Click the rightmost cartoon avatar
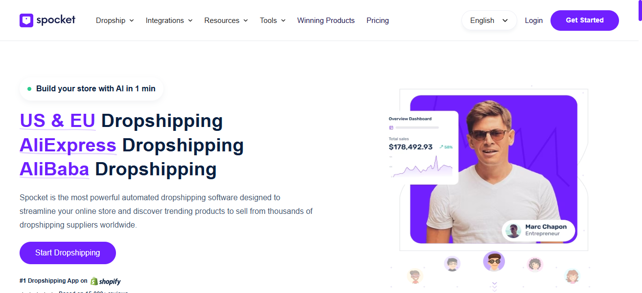The width and height of the screenshot is (642, 293). pyautogui.click(x=572, y=276)
